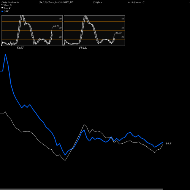Click the Slow D legend swatch
The image size is (190, 190).
pyautogui.click(x=2, y=5)
